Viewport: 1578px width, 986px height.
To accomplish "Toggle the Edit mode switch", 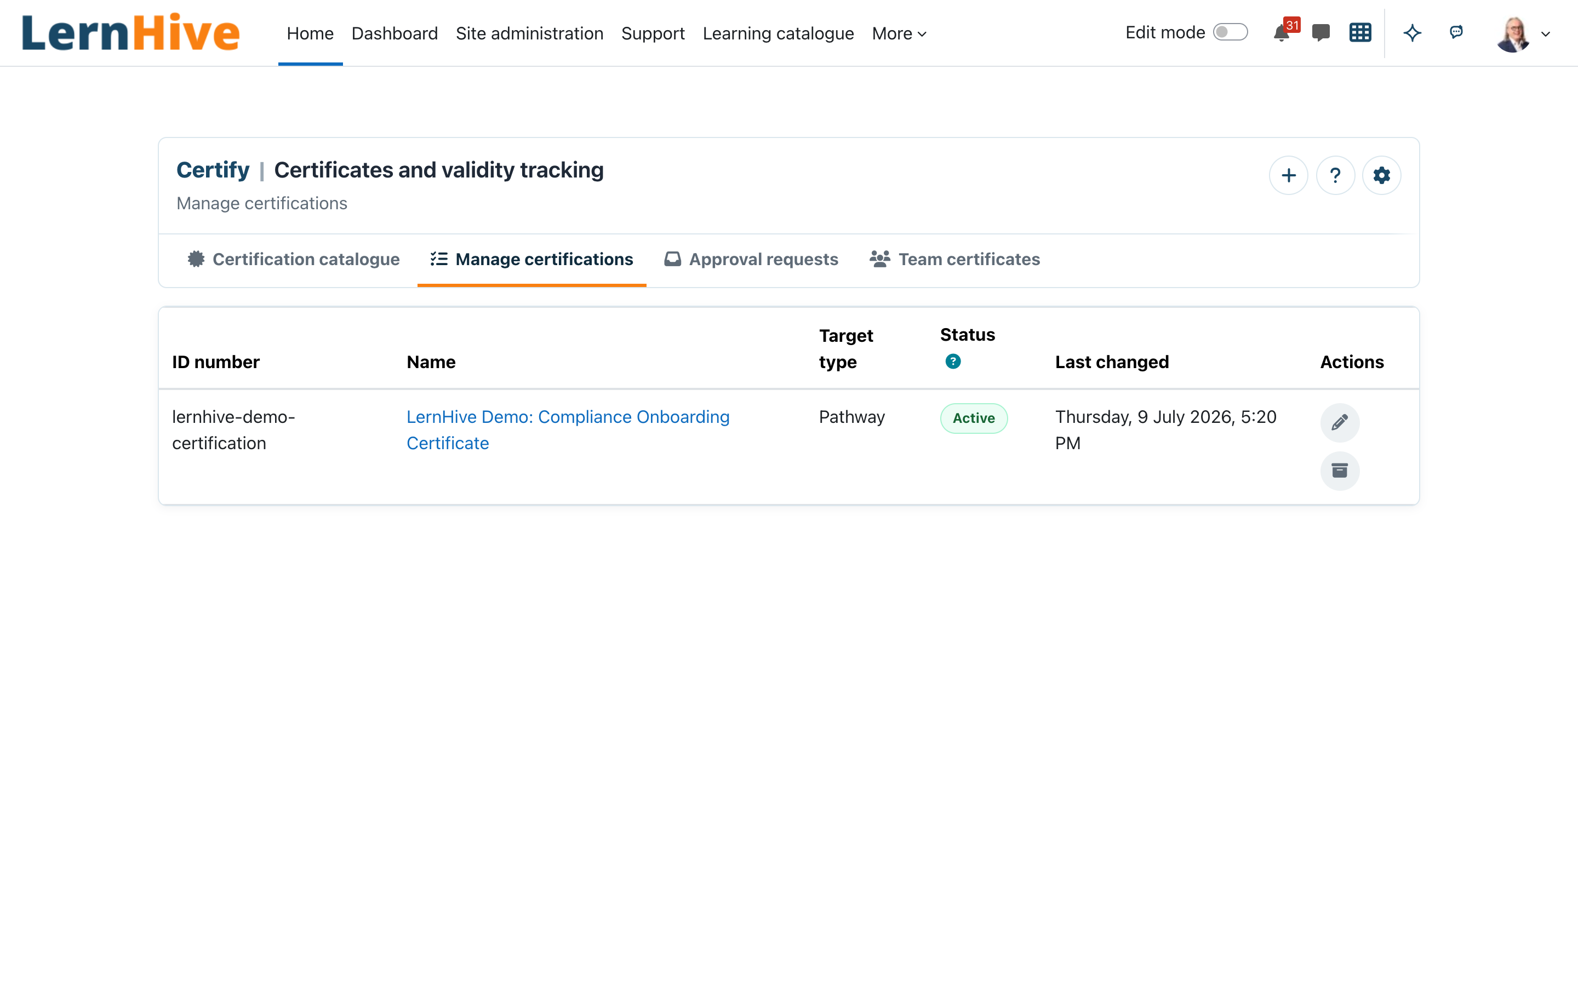I will (1230, 33).
